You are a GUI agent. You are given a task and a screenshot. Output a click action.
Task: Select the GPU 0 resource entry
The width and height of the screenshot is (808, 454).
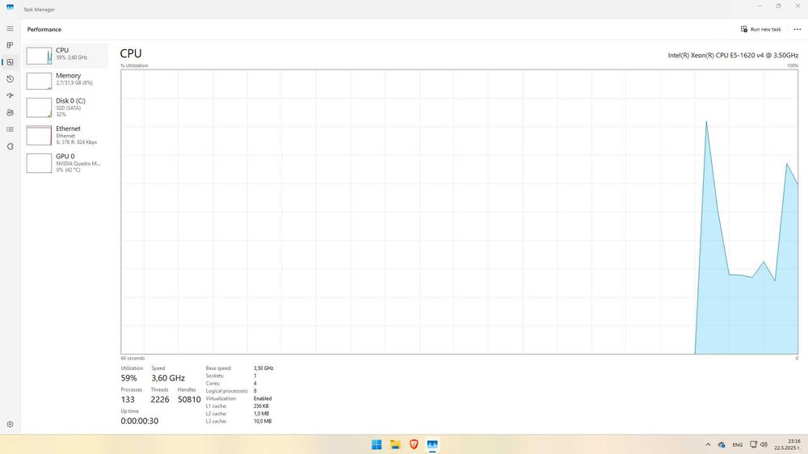[x=65, y=163]
